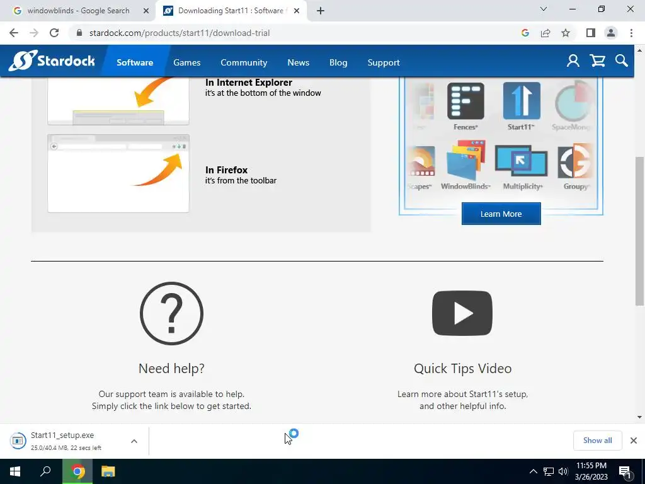Click Chrome taskbar icon

click(77, 471)
